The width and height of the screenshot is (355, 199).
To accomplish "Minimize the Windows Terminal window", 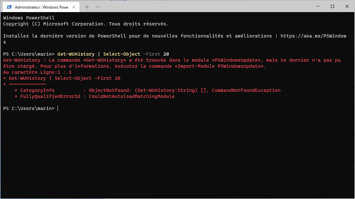I will (318, 6).
